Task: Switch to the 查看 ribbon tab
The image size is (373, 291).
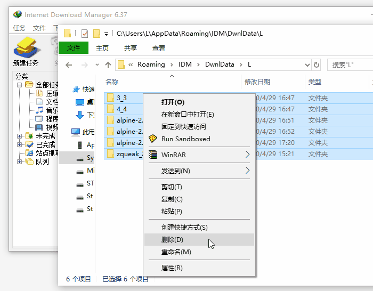Action: [159, 48]
